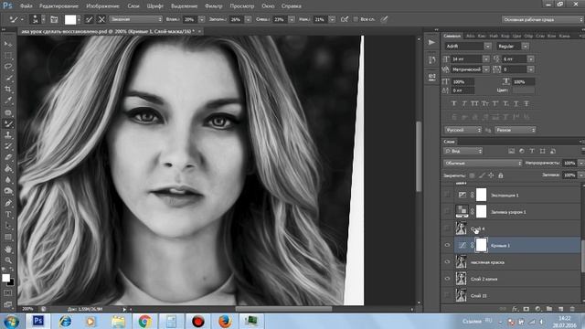The height and width of the screenshot is (329, 585).
Task: Toggle visibility of Кривые 1 layer
Action: point(447,245)
